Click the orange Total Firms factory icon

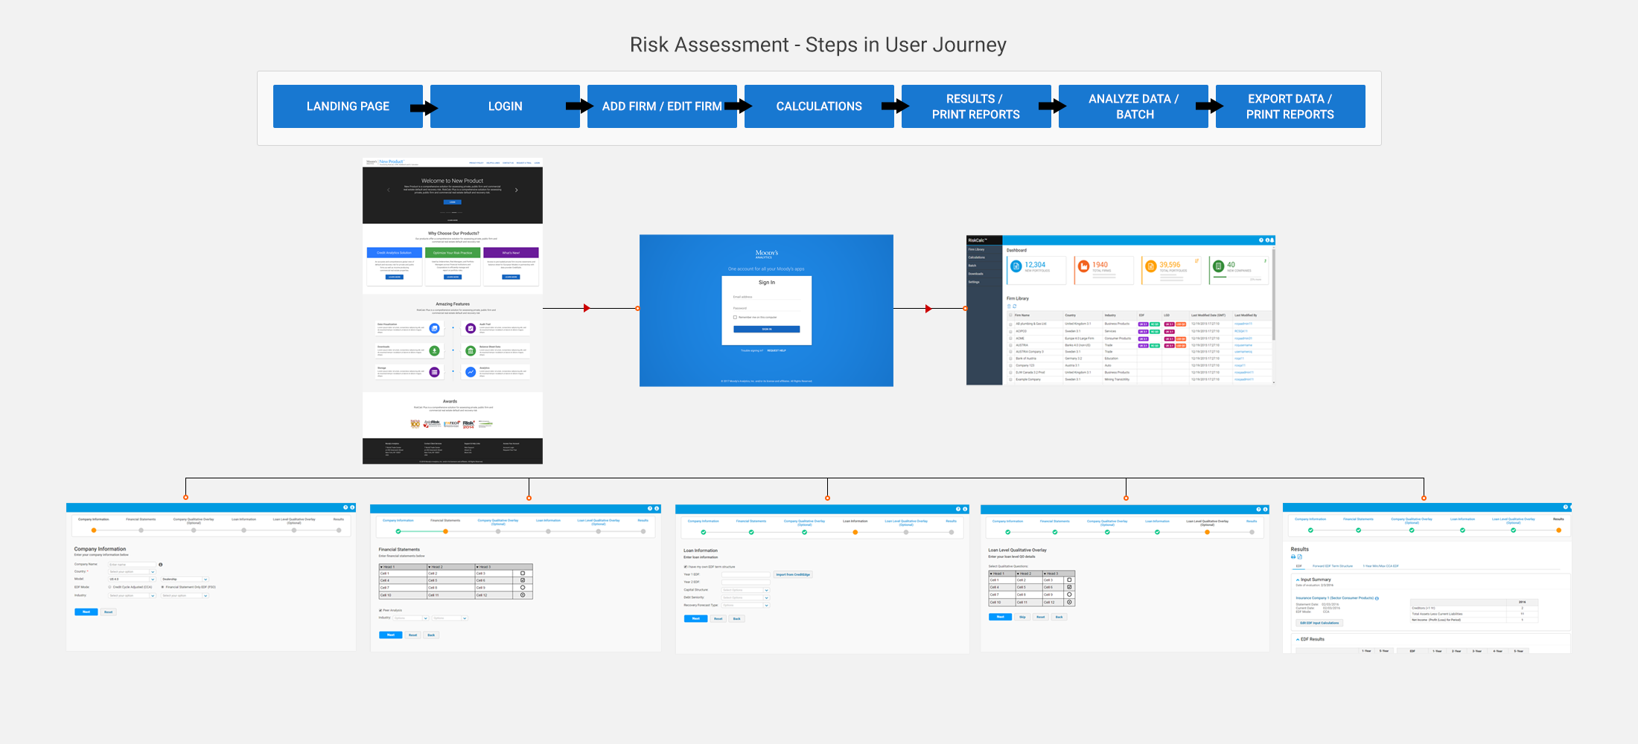point(1084,266)
